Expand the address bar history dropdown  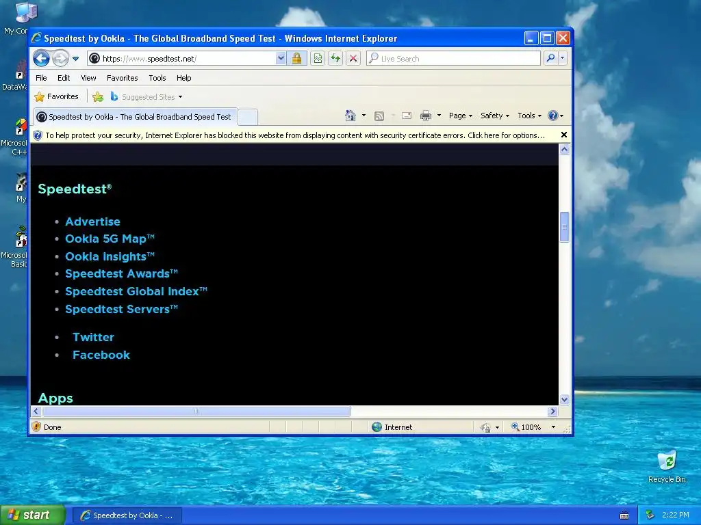pyautogui.click(x=280, y=59)
